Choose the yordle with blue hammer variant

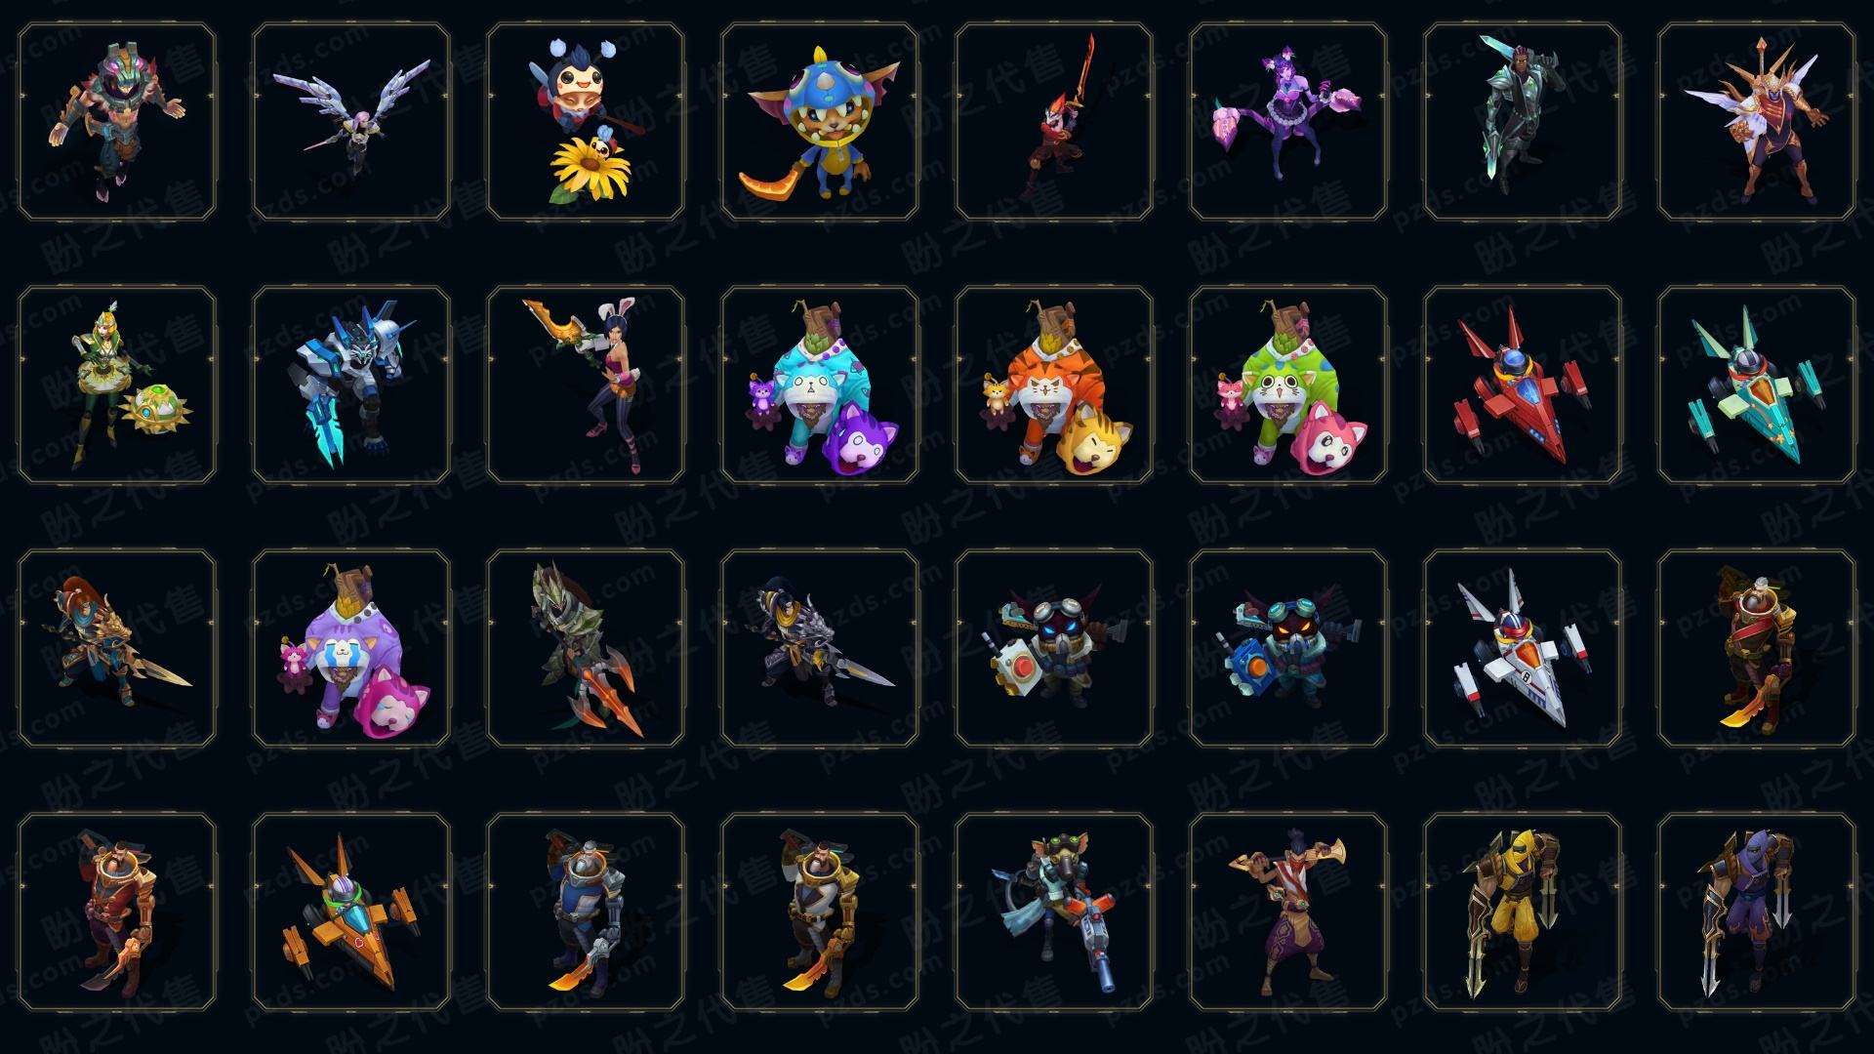1288,648
